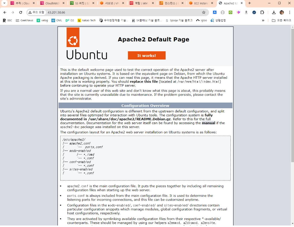Open the purple extension icon
This screenshot has width=294, height=227.
(238, 12)
